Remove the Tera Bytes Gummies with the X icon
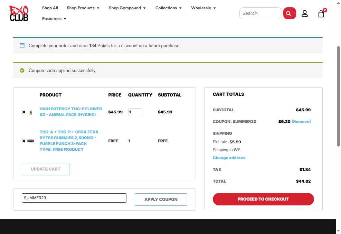Image resolution: width=341 pixels, height=234 pixels. click(24, 141)
